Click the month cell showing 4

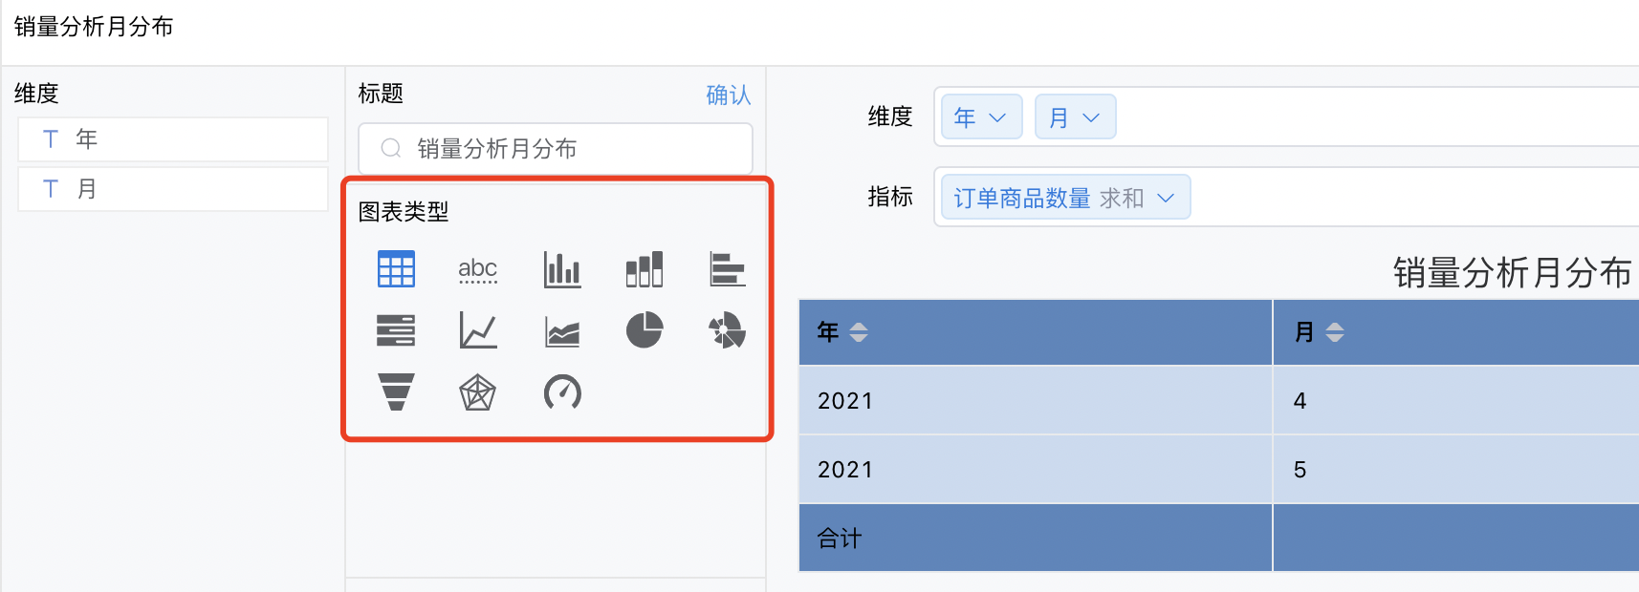click(1456, 400)
